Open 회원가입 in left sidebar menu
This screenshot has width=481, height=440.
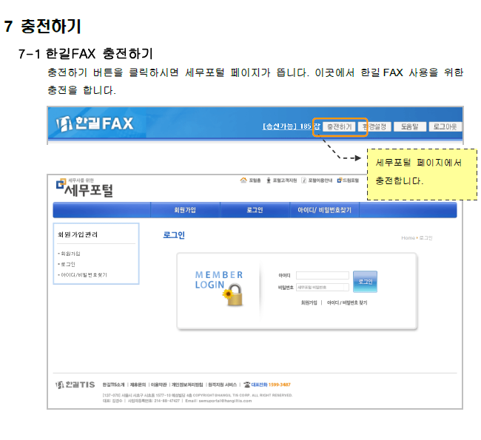(x=70, y=254)
